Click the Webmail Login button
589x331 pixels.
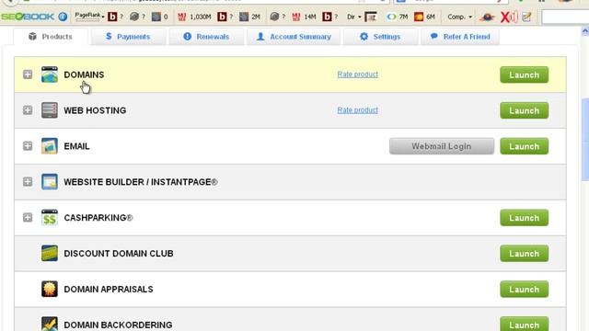442,146
